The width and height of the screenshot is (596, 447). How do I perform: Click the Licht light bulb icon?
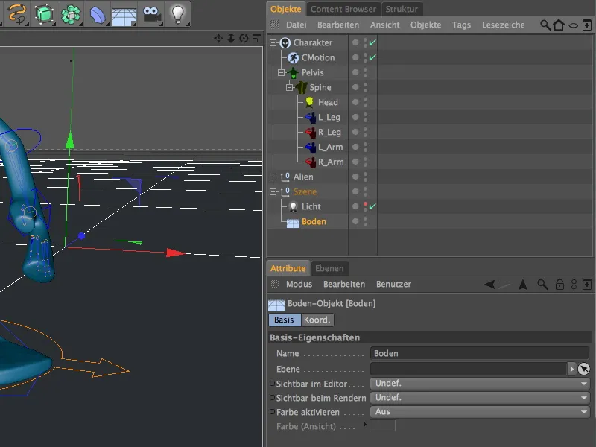point(293,207)
